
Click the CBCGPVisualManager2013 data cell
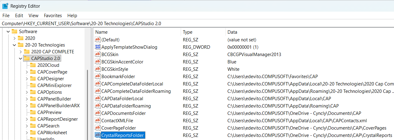tap(254, 54)
